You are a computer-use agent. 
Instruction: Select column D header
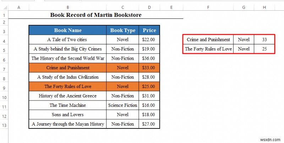coord(149,7)
